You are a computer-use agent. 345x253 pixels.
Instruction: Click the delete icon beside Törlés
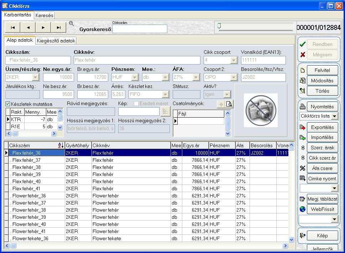(303, 91)
